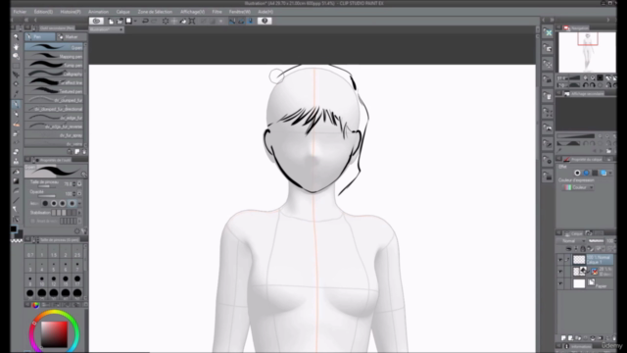
Task: Select the dv_fur_spray brush
Action: coord(54,135)
